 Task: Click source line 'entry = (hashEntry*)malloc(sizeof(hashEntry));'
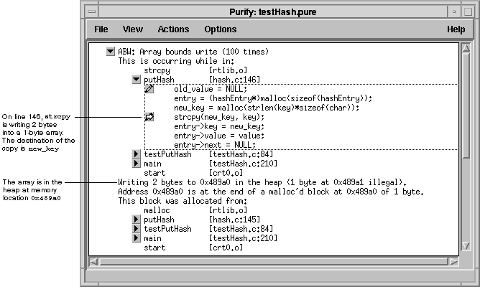(x=273, y=98)
